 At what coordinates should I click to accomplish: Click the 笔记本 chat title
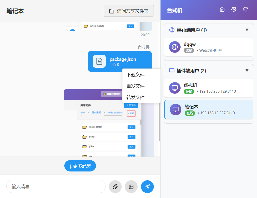(x=15, y=11)
